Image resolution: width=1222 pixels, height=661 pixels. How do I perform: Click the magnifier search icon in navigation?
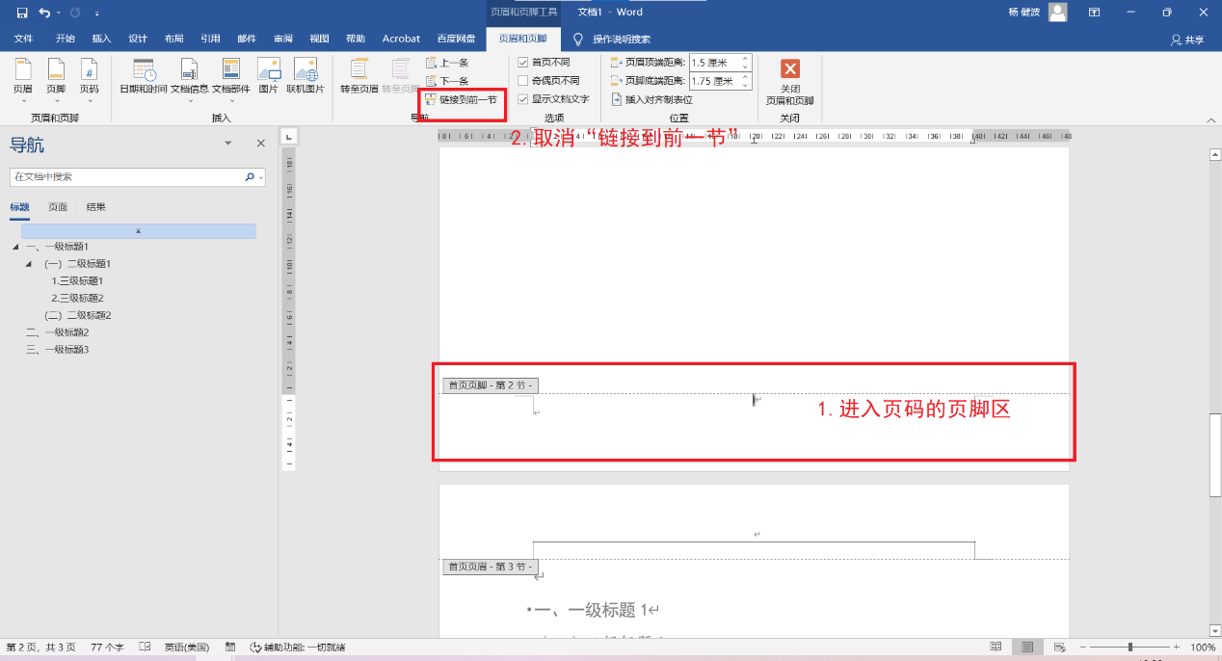coord(249,177)
